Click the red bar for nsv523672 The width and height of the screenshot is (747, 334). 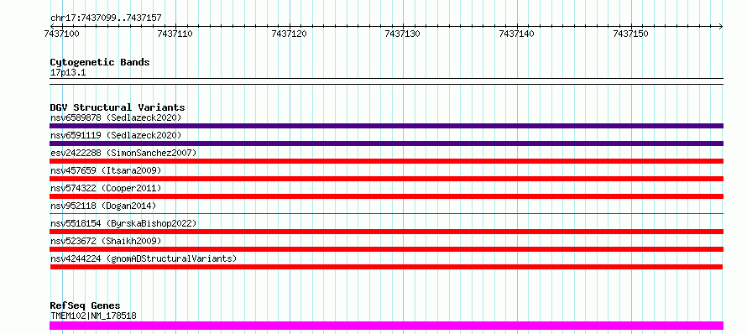pos(386,249)
